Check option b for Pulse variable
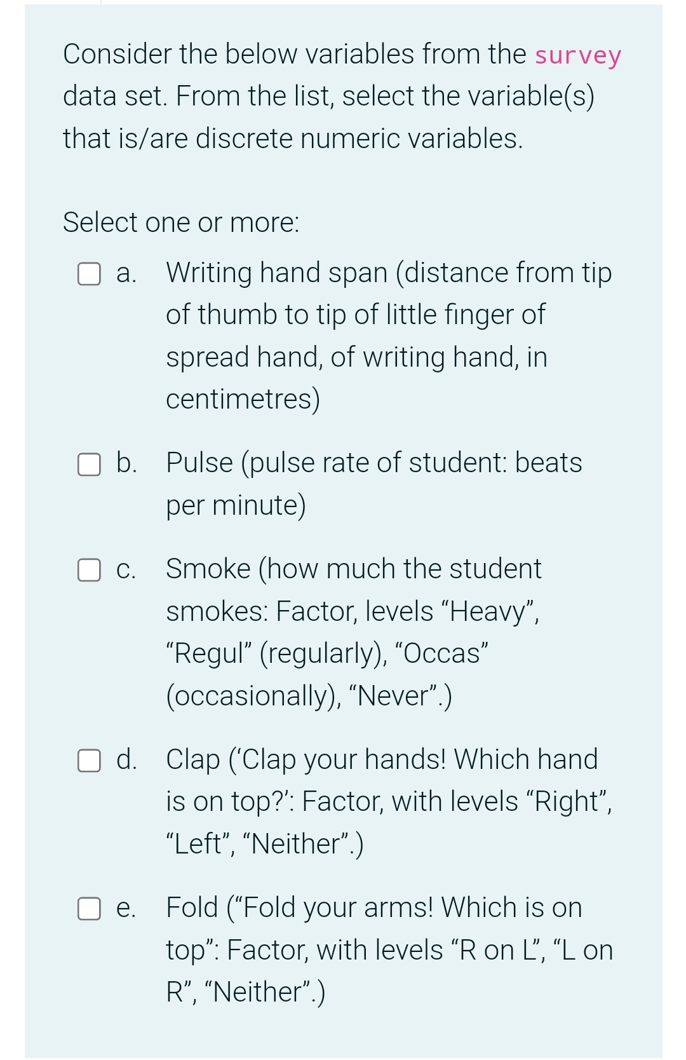Image resolution: width=686 pixels, height=1060 pixels. click(x=88, y=465)
